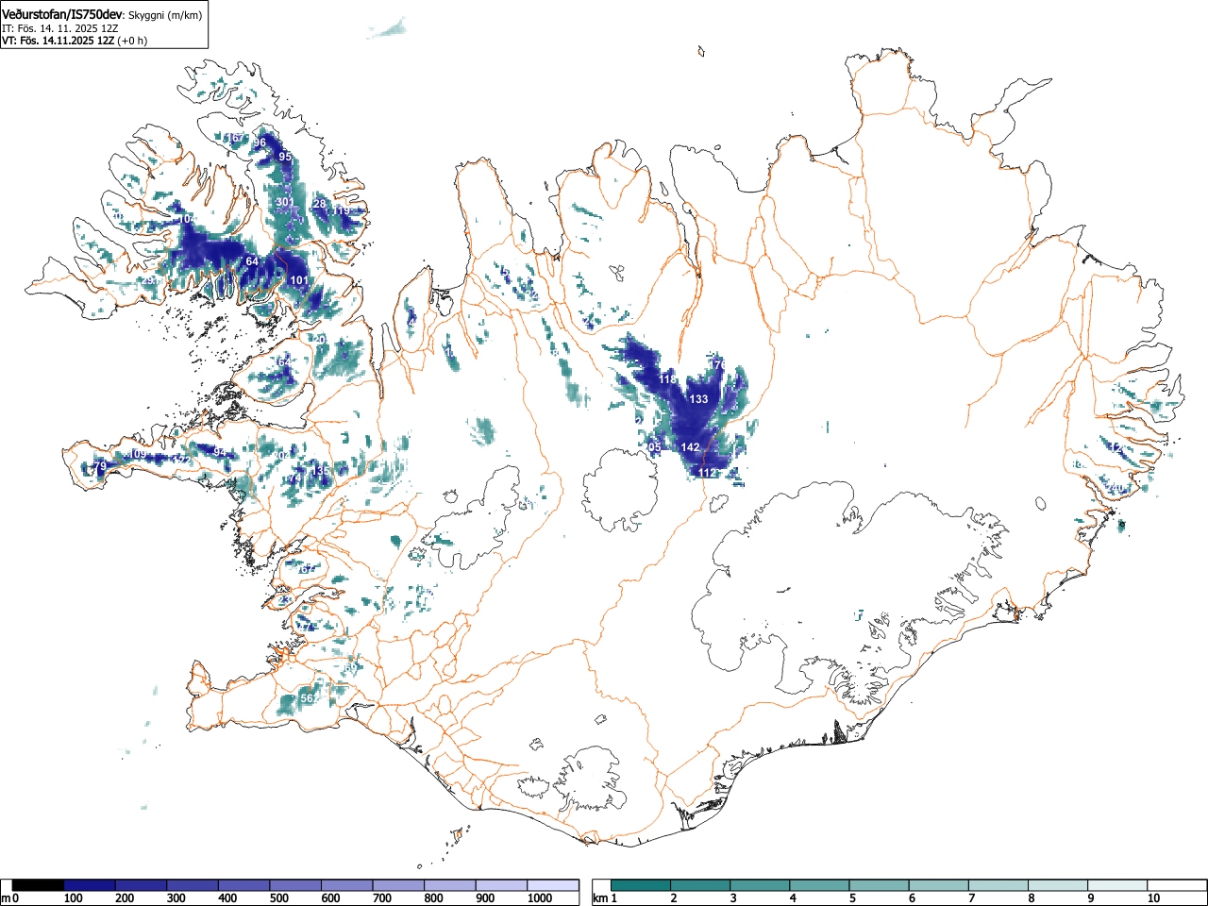Click the 300–400 m legend swatch
This screenshot has width=1208, height=906.
coord(193,885)
